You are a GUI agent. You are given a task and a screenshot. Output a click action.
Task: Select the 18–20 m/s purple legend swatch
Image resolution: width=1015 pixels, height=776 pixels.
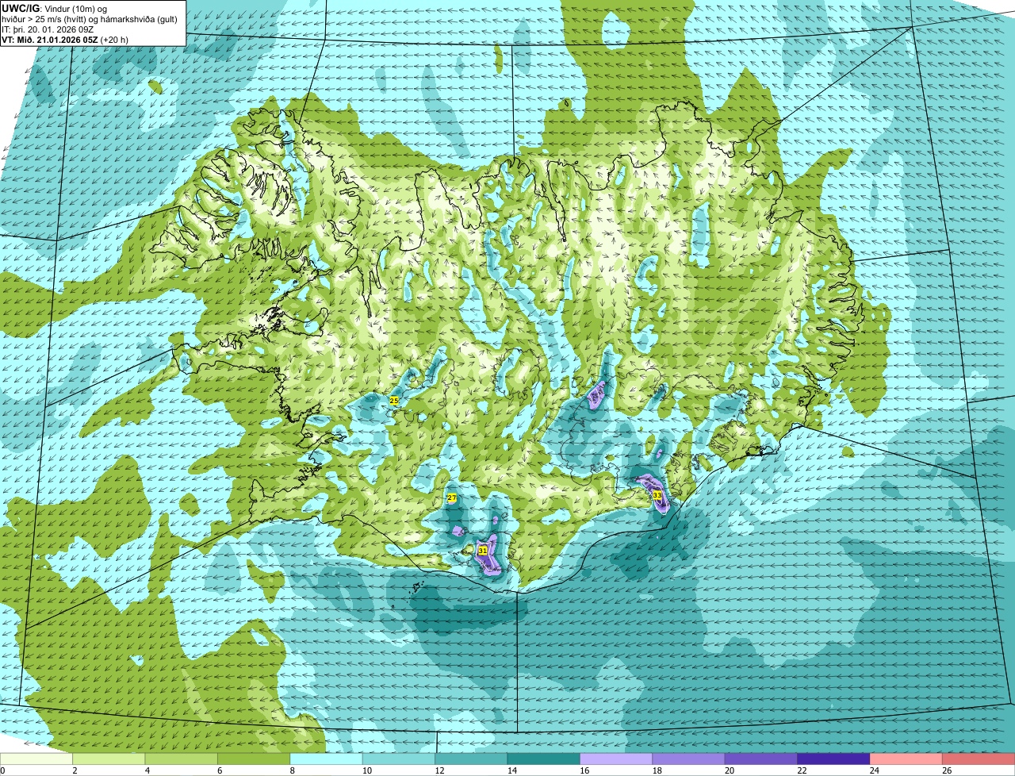tap(689, 759)
